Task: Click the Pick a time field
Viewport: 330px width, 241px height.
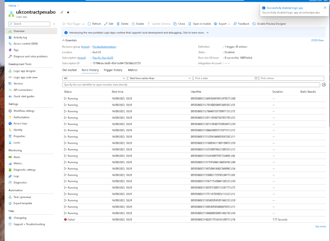Action: tap(291, 78)
